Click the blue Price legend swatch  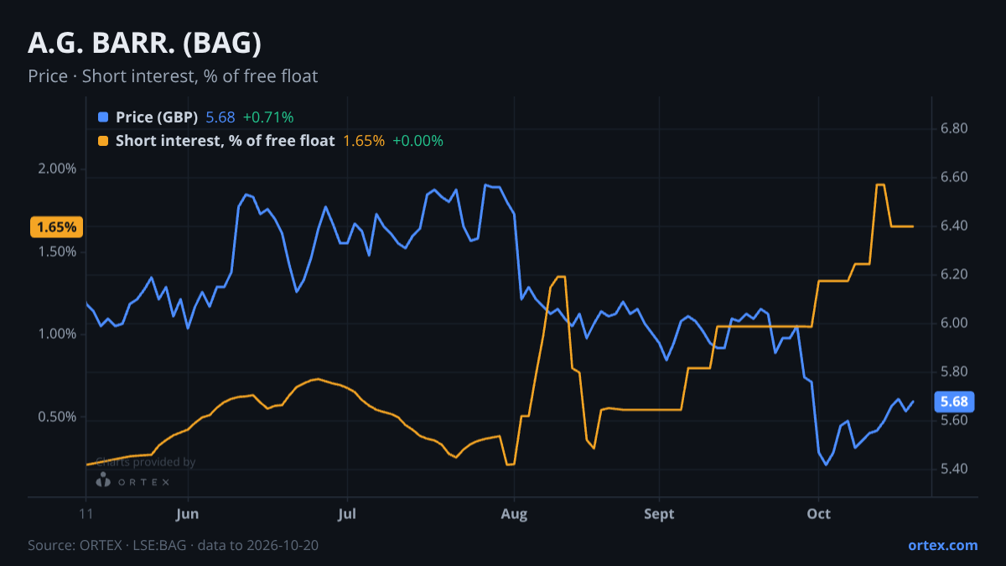103,117
